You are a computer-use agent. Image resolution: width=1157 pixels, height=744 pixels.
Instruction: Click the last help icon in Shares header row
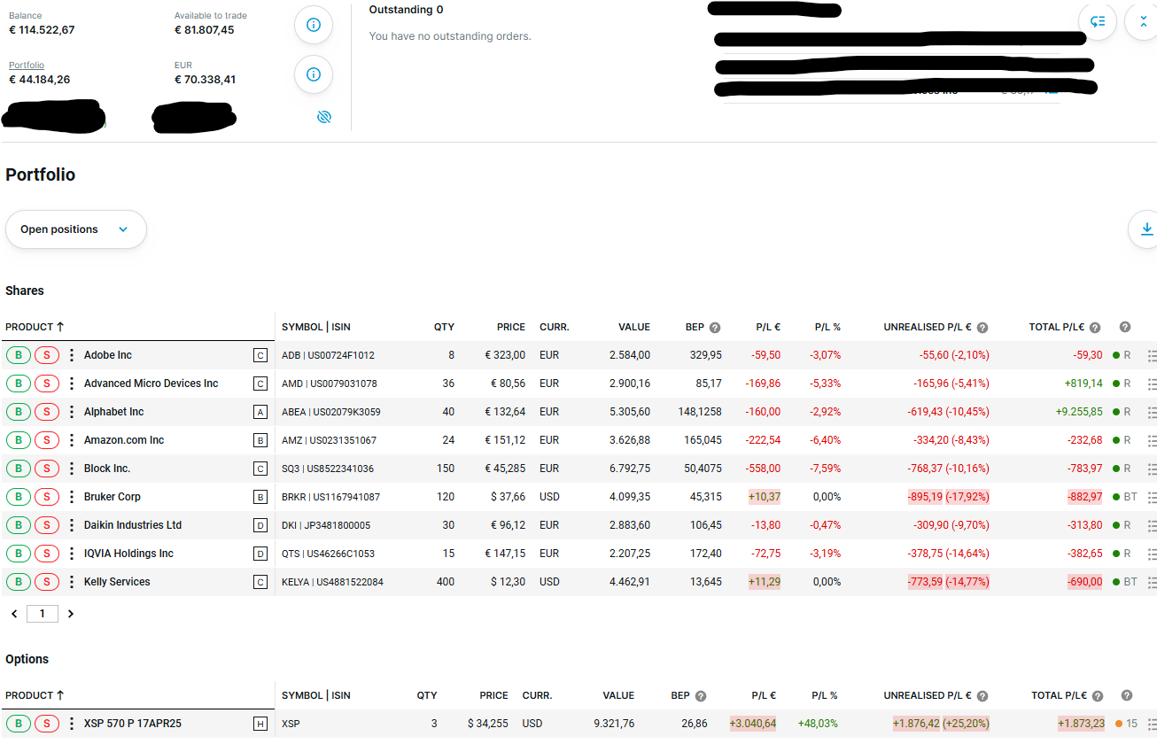pyautogui.click(x=1125, y=328)
